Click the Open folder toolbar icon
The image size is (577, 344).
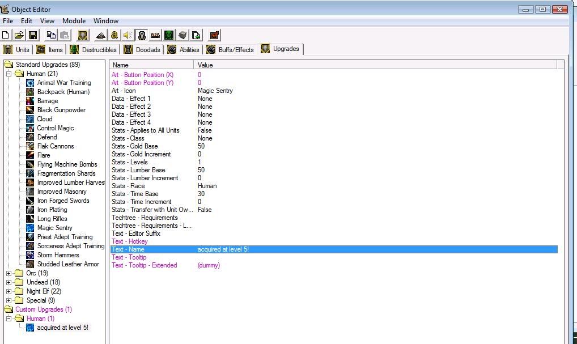tap(19, 35)
